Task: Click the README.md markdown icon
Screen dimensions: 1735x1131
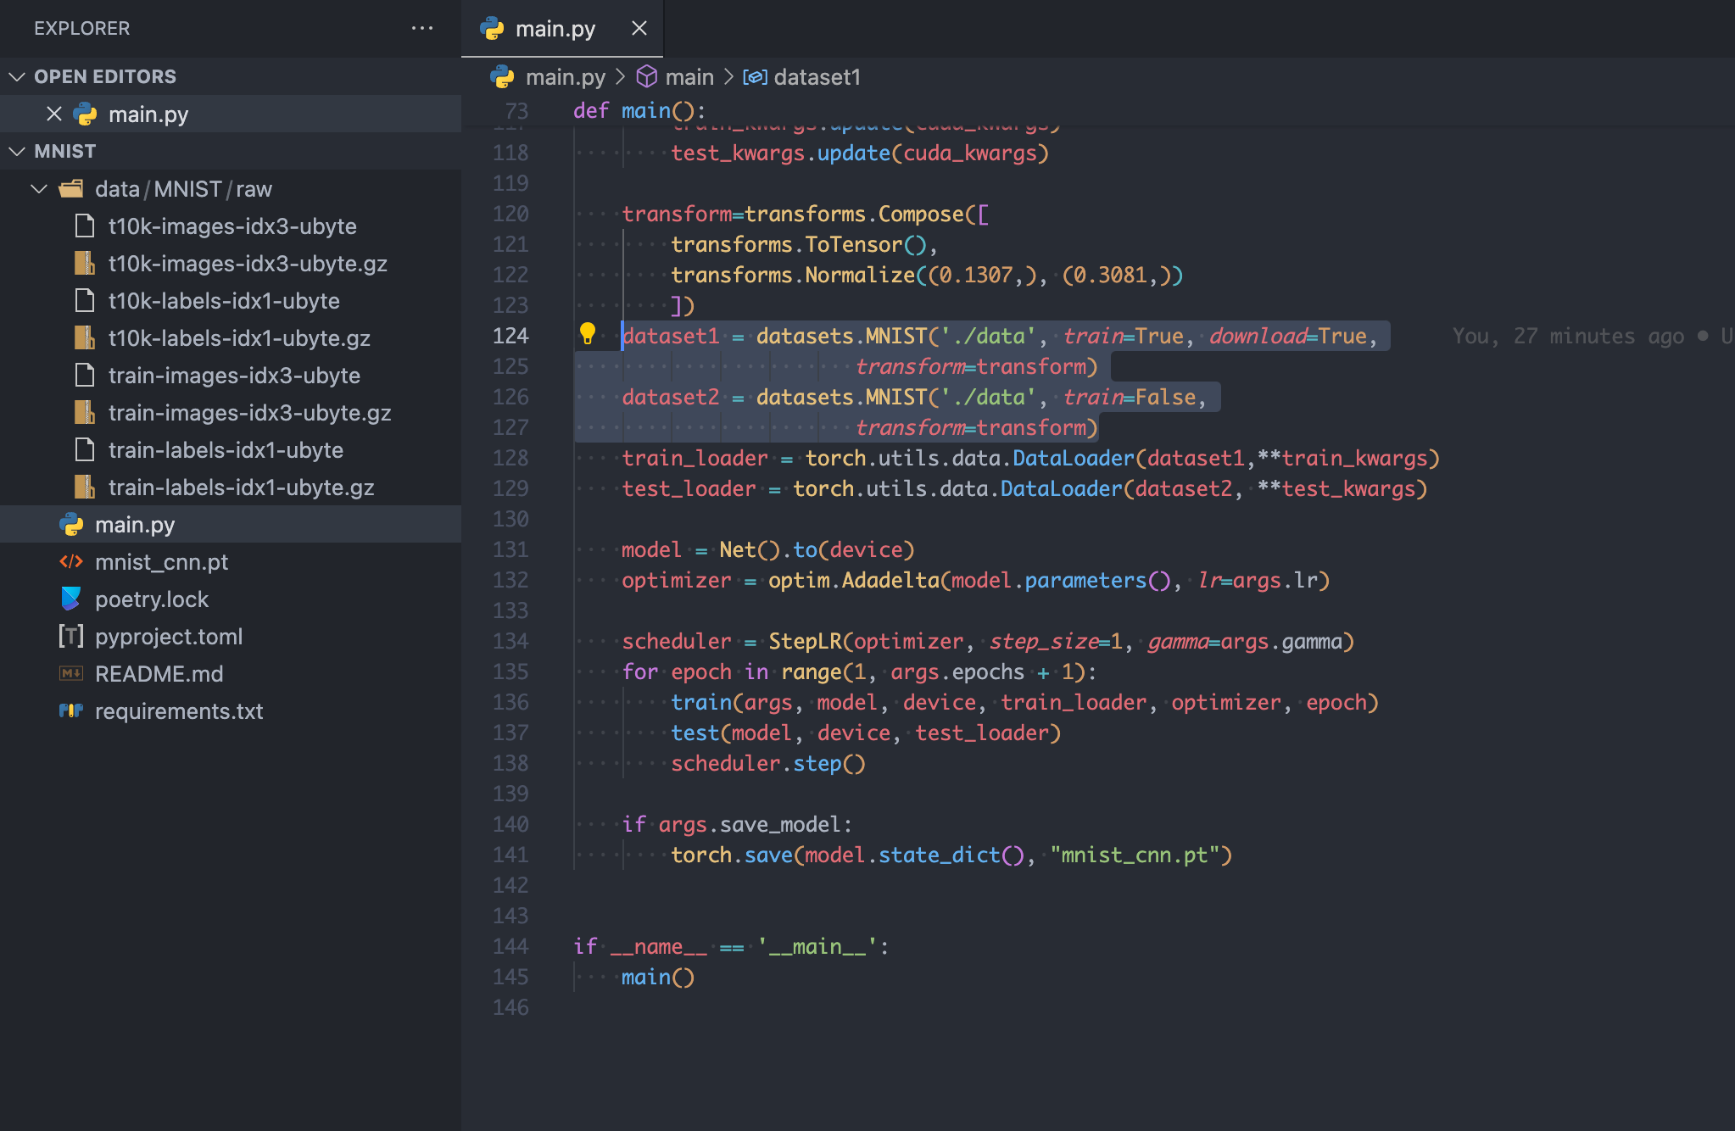Action: (71, 673)
